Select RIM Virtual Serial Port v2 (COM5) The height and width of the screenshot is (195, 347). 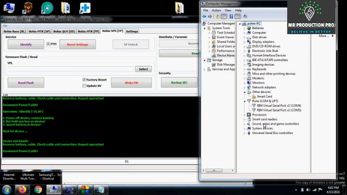(x=279, y=110)
